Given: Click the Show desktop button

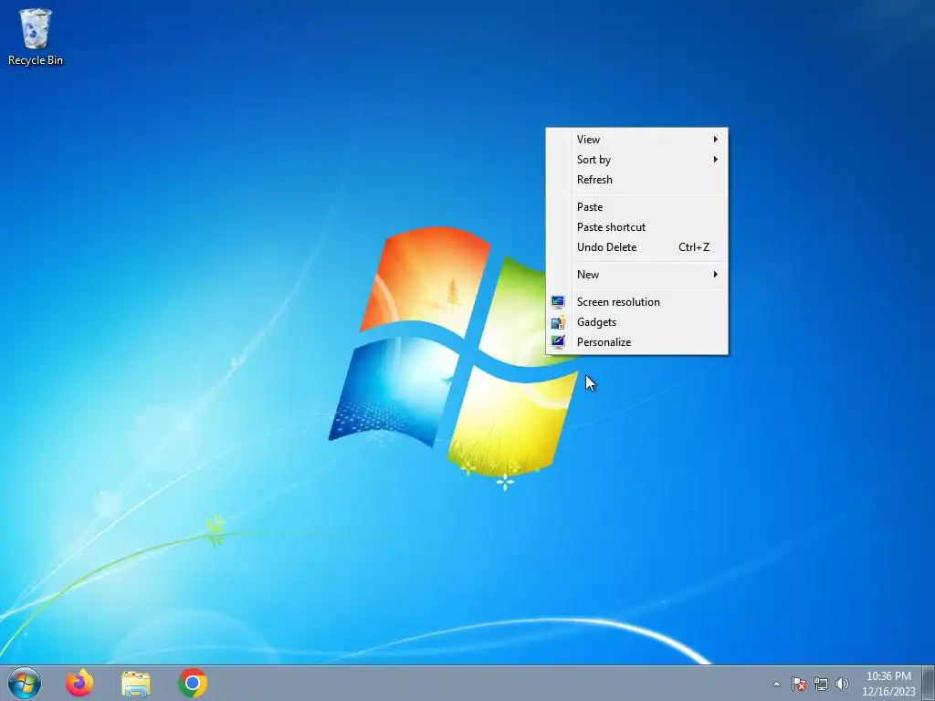Looking at the screenshot, I should [929, 683].
